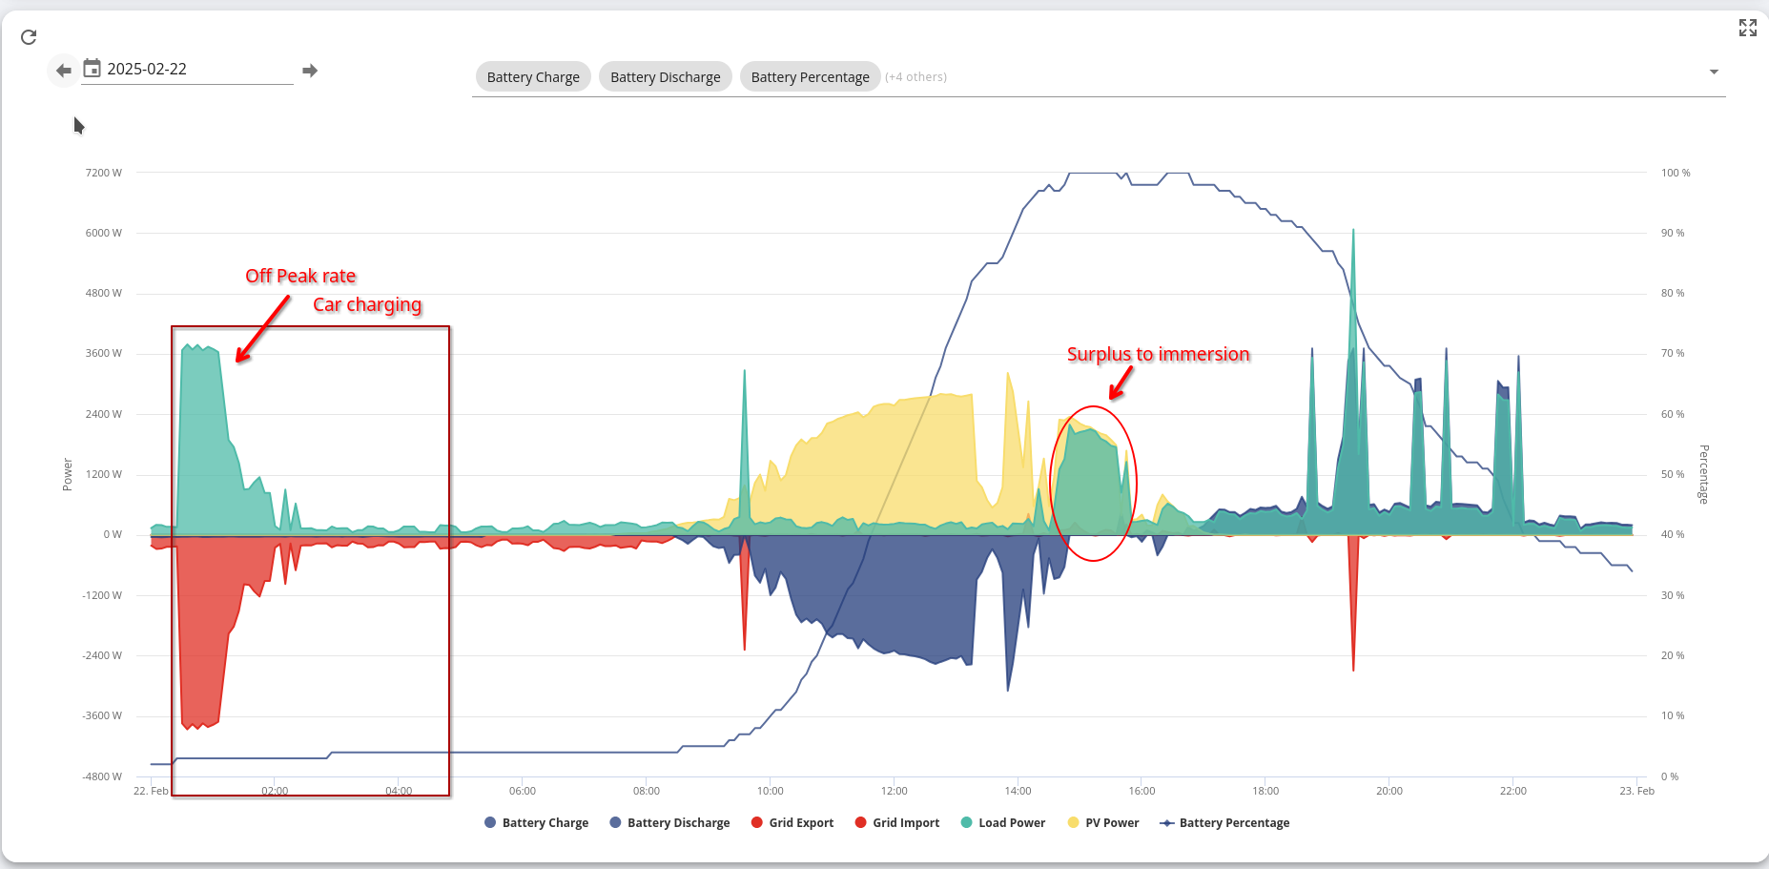Click the Battery Charge chip
This screenshot has height=869, width=1769.
533,77
